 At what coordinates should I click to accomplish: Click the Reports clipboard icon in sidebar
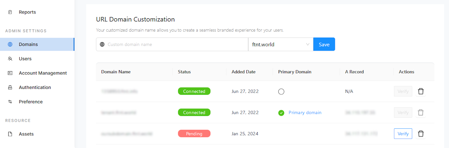10,12
